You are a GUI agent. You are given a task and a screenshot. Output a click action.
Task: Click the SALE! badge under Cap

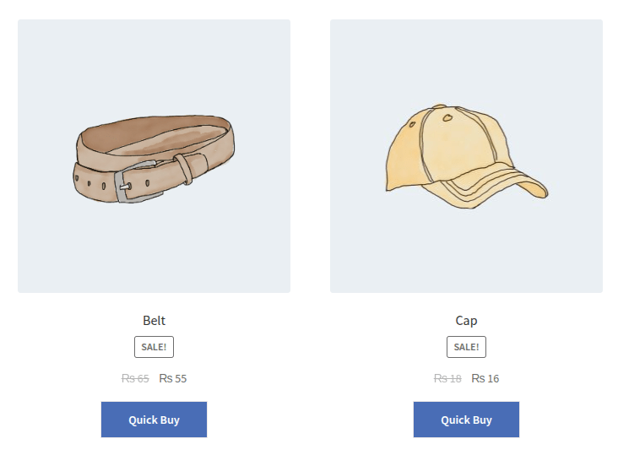tap(466, 347)
